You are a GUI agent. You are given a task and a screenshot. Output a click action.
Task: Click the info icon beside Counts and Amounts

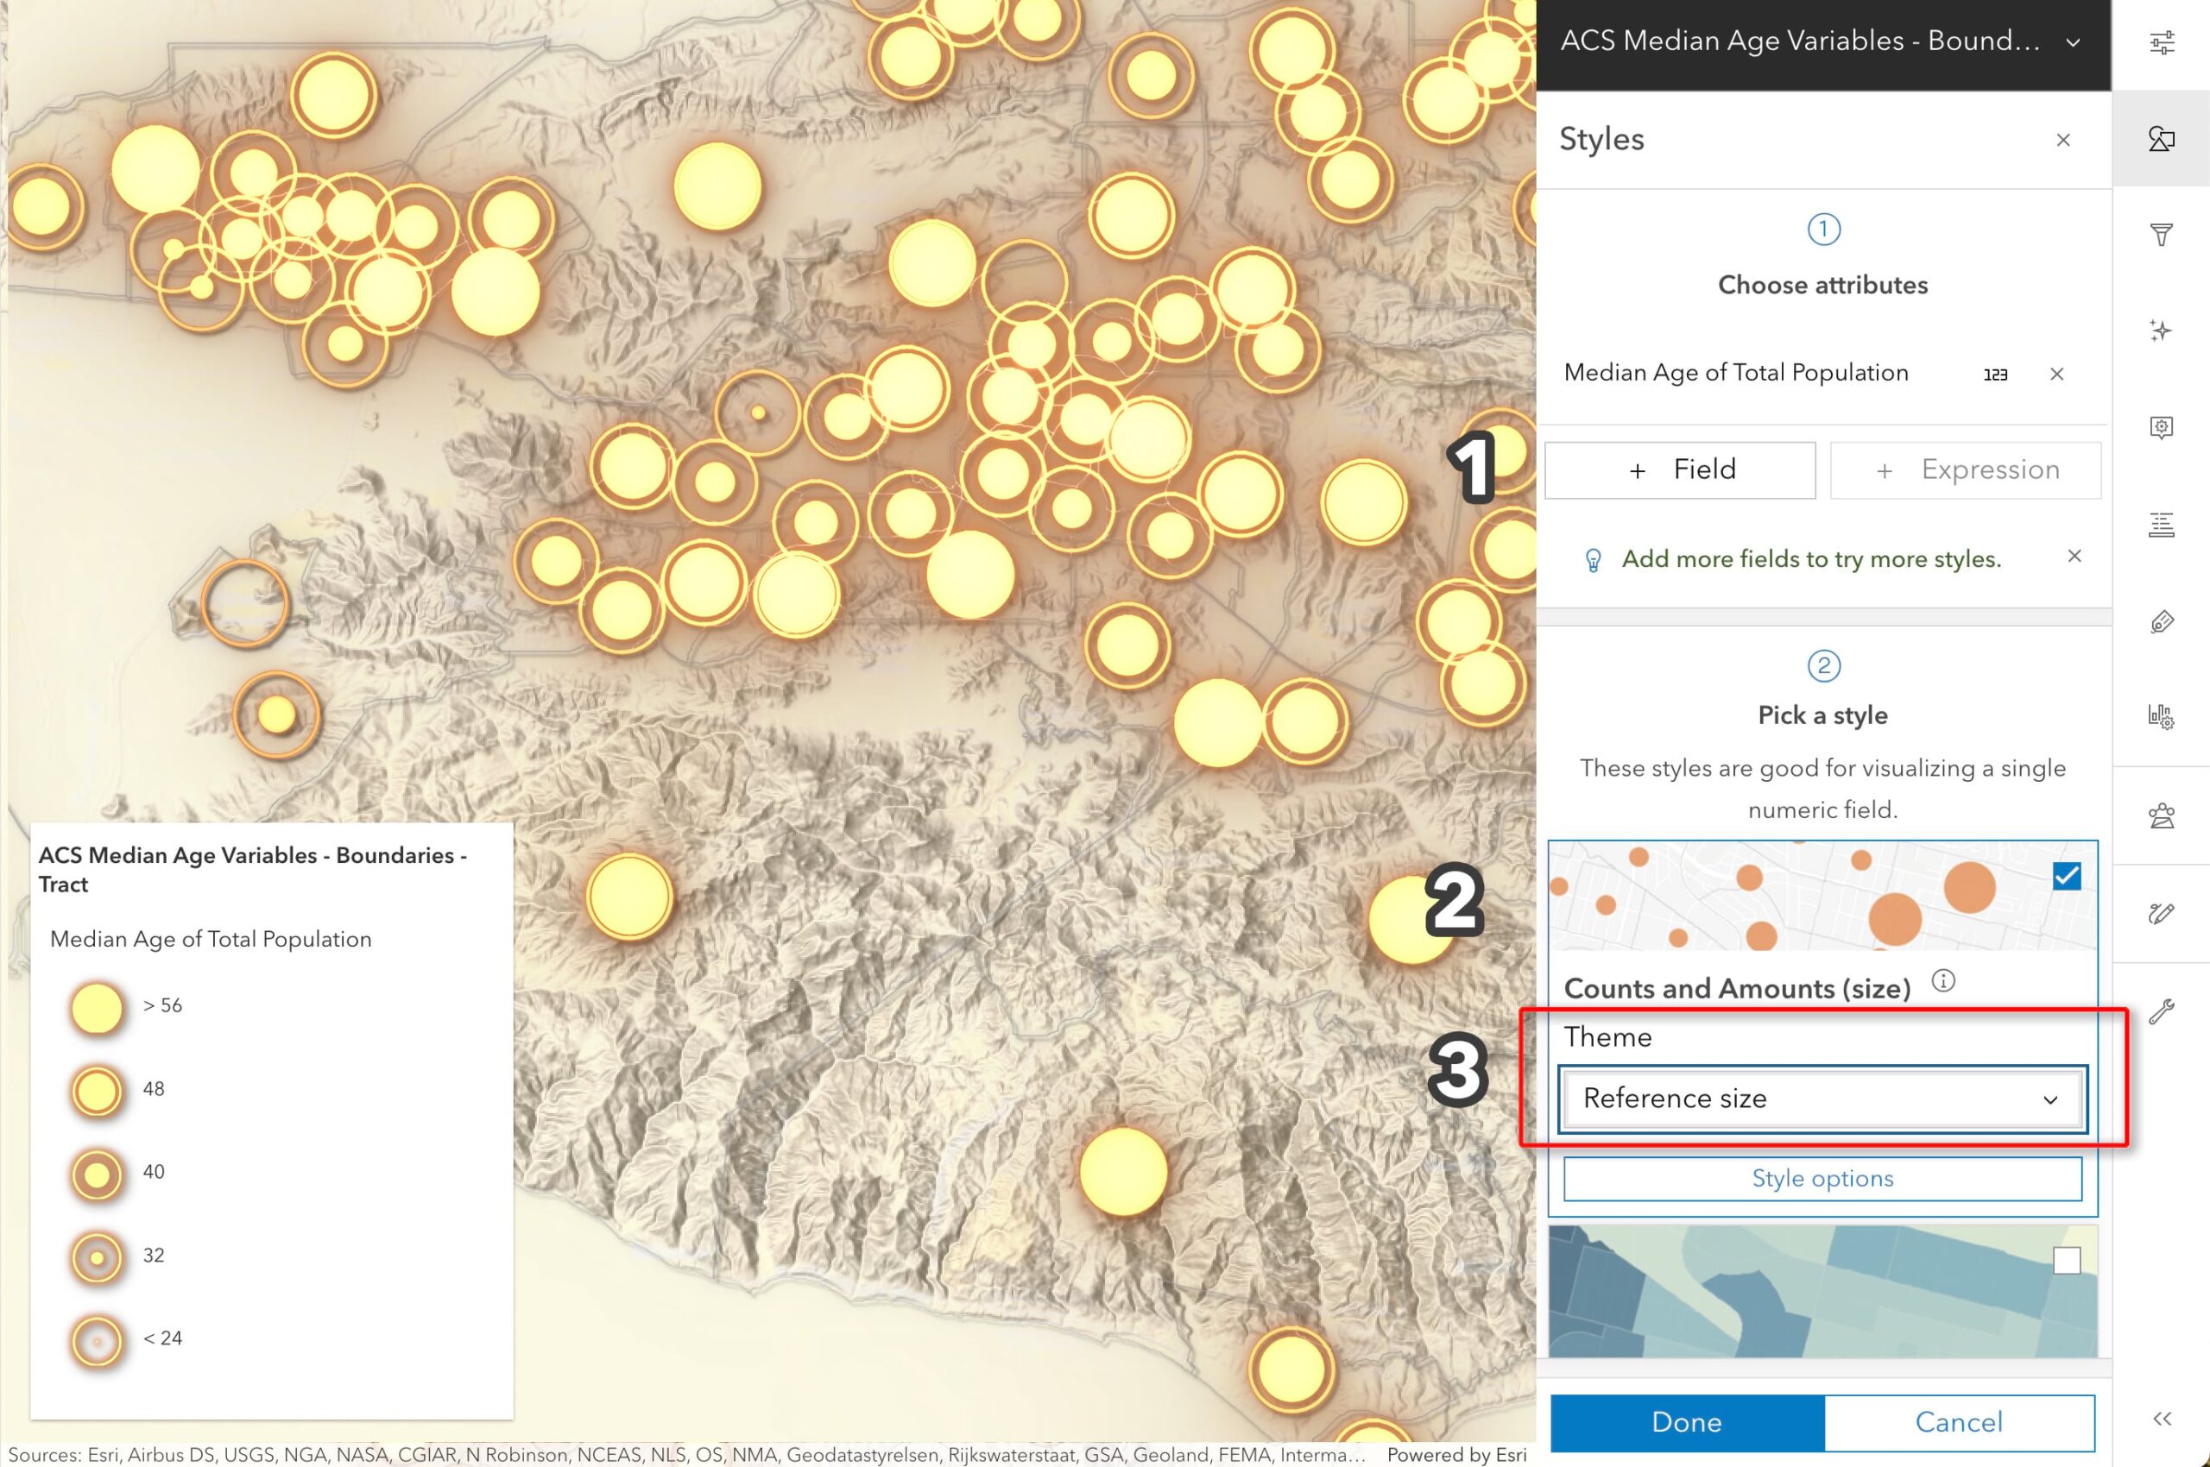[x=1943, y=980]
